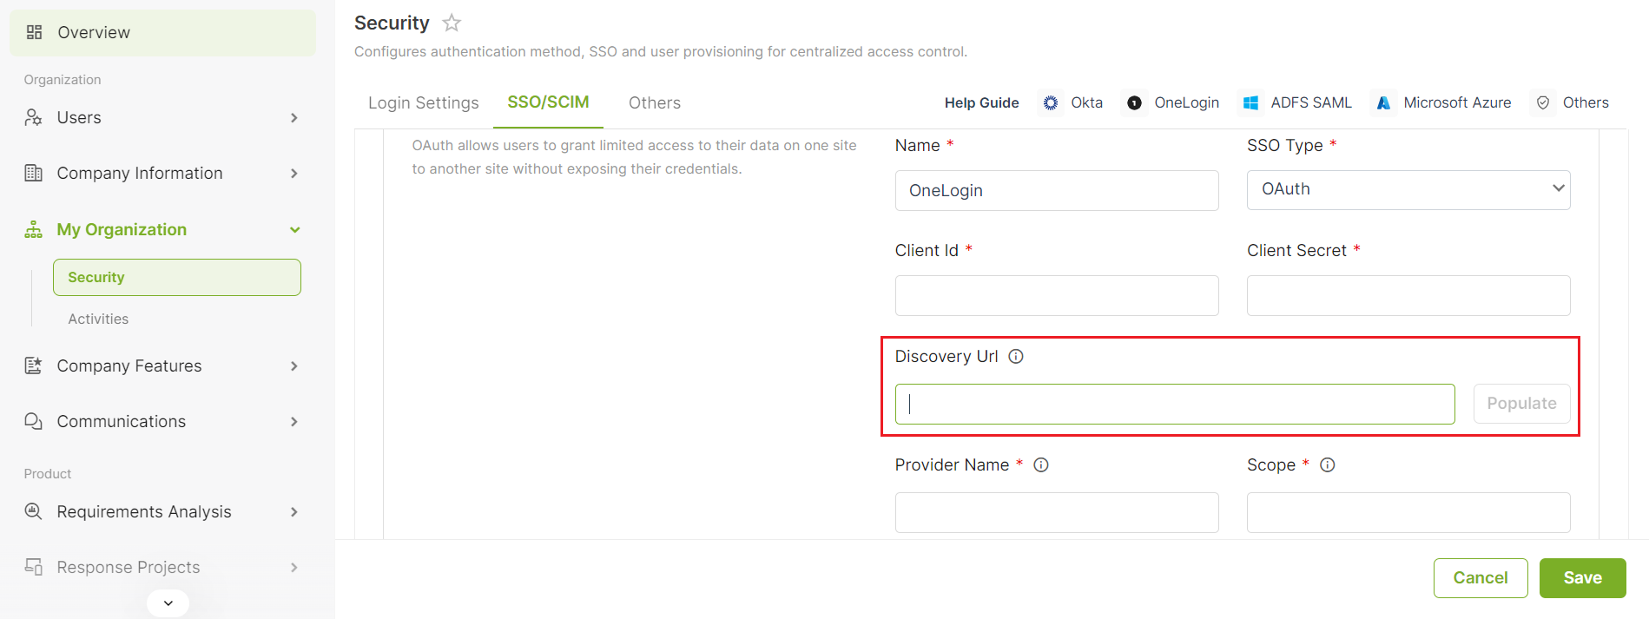This screenshot has height=619, width=1649.
Task: Click the Save button
Action: pyautogui.click(x=1582, y=578)
